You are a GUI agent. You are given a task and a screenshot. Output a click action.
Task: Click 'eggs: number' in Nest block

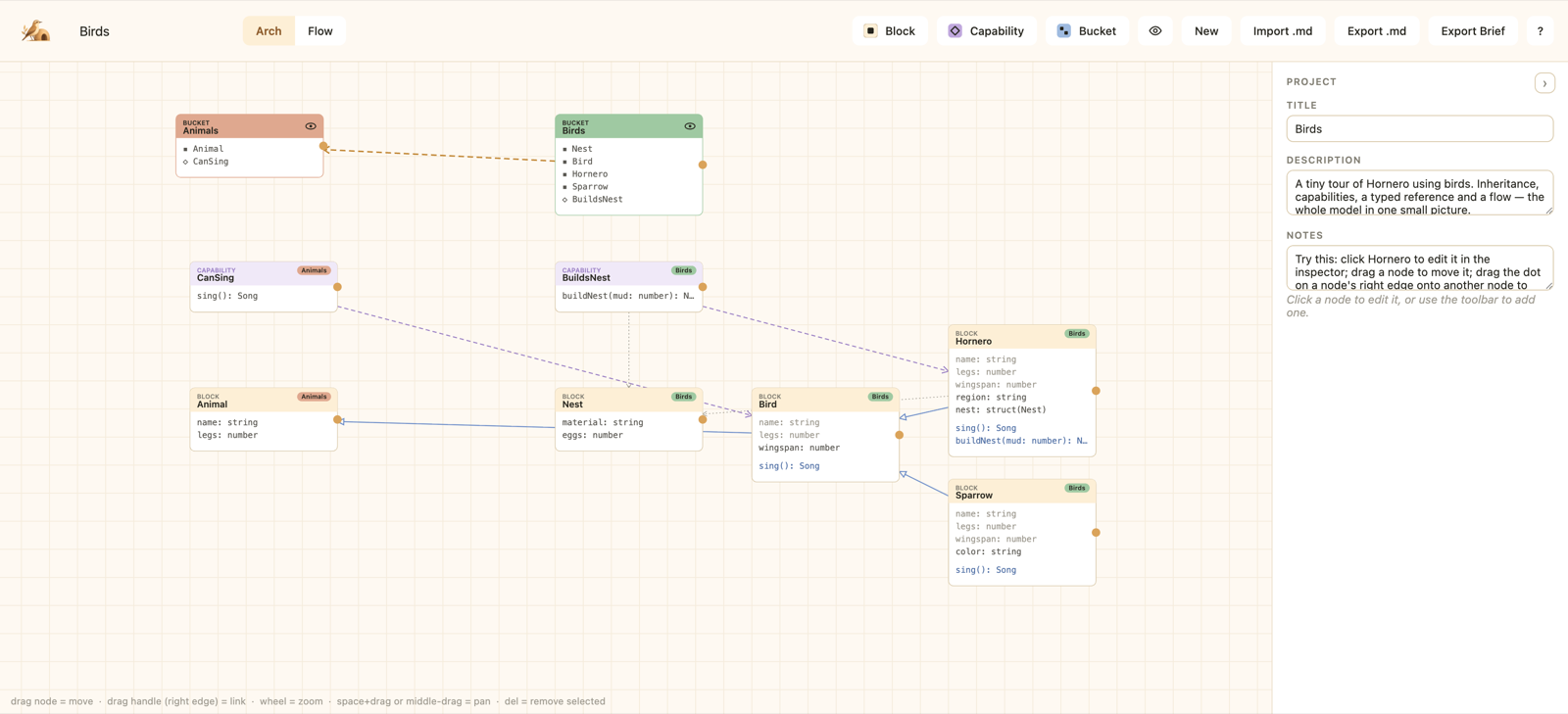tap(592, 436)
